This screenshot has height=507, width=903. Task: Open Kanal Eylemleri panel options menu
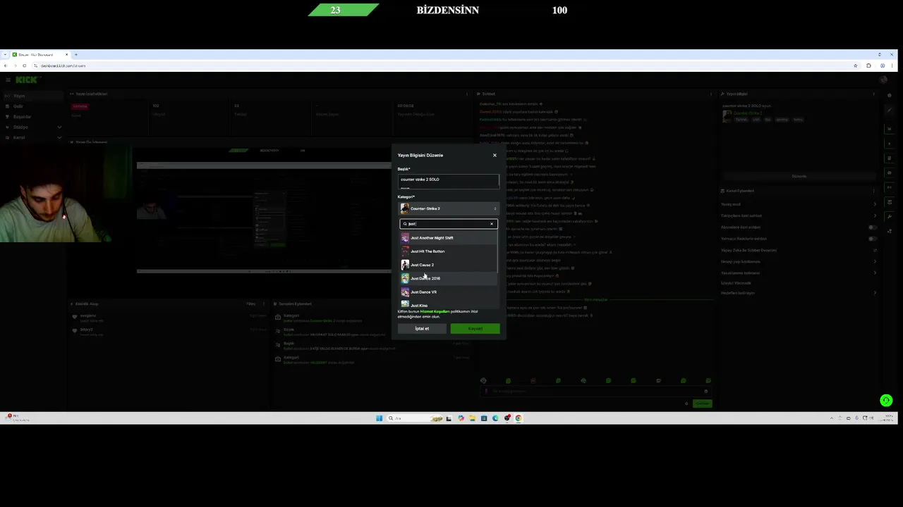click(x=874, y=191)
